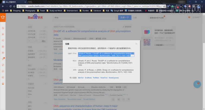This screenshot has height=110, width=205.
Task: Open 查看我的学术成果 button
Action: click(157, 18)
